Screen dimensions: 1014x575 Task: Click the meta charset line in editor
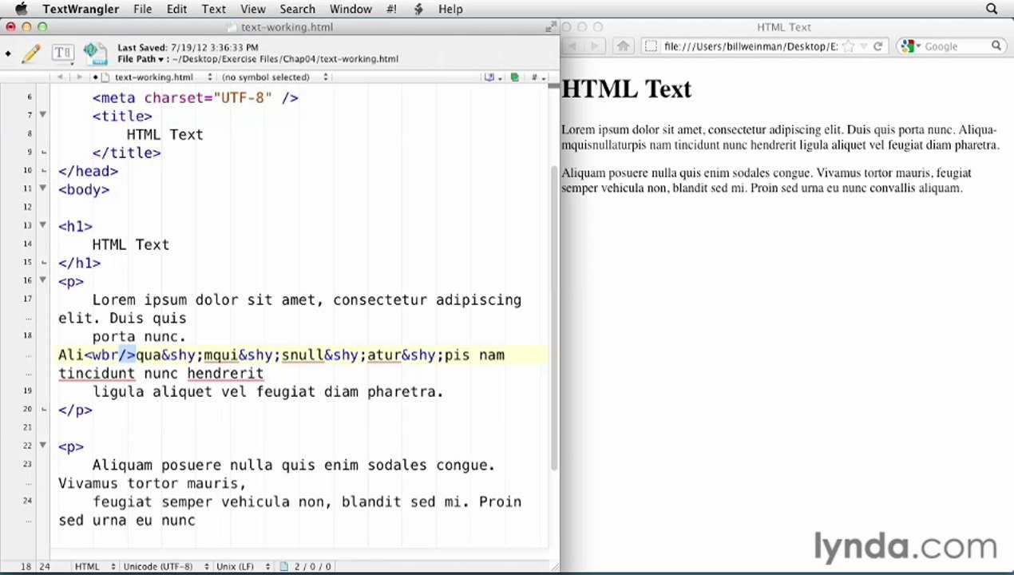(x=196, y=97)
